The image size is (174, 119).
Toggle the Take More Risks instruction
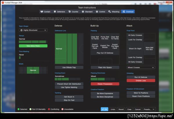33,46
